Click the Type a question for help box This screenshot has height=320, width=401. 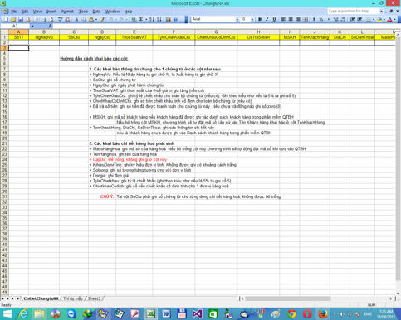(x=353, y=11)
